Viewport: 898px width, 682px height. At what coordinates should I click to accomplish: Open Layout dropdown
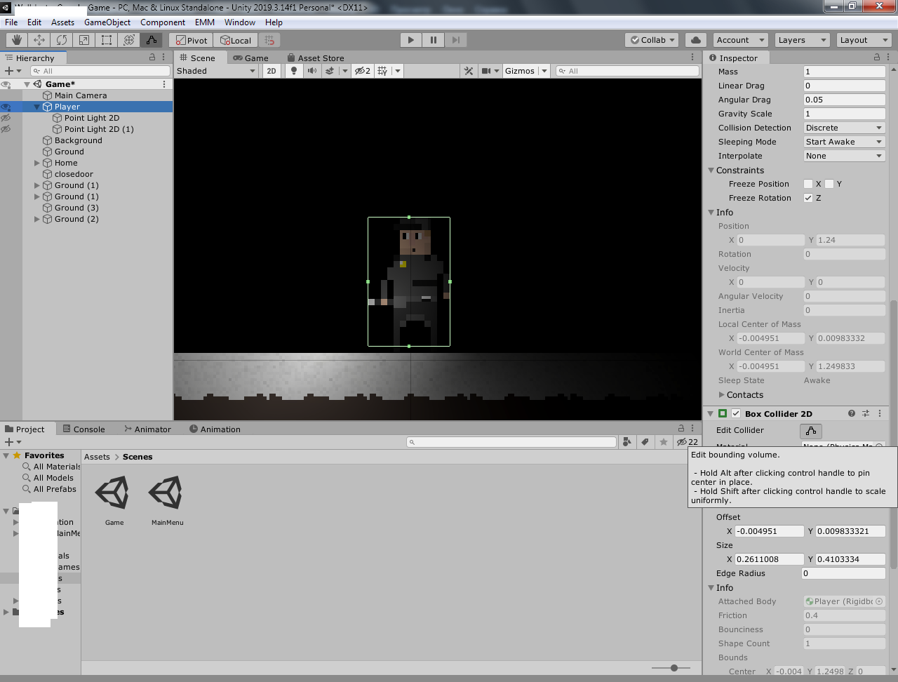[864, 40]
